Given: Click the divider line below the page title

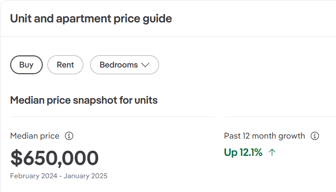Looking at the screenshot, I should tap(168, 36).
